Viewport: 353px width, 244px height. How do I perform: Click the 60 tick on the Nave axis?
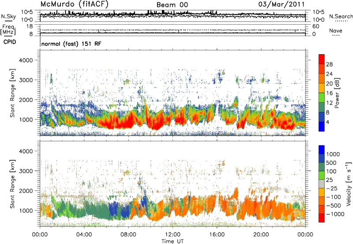click(x=316, y=26)
